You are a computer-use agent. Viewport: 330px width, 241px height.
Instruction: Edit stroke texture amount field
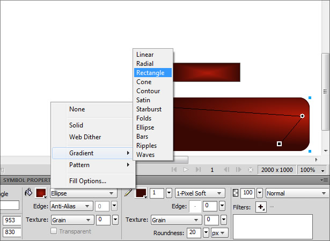click(x=211, y=220)
